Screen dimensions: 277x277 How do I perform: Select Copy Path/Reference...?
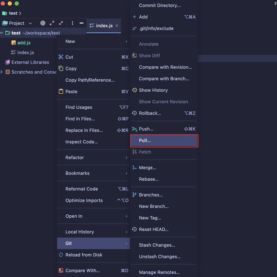click(93, 80)
